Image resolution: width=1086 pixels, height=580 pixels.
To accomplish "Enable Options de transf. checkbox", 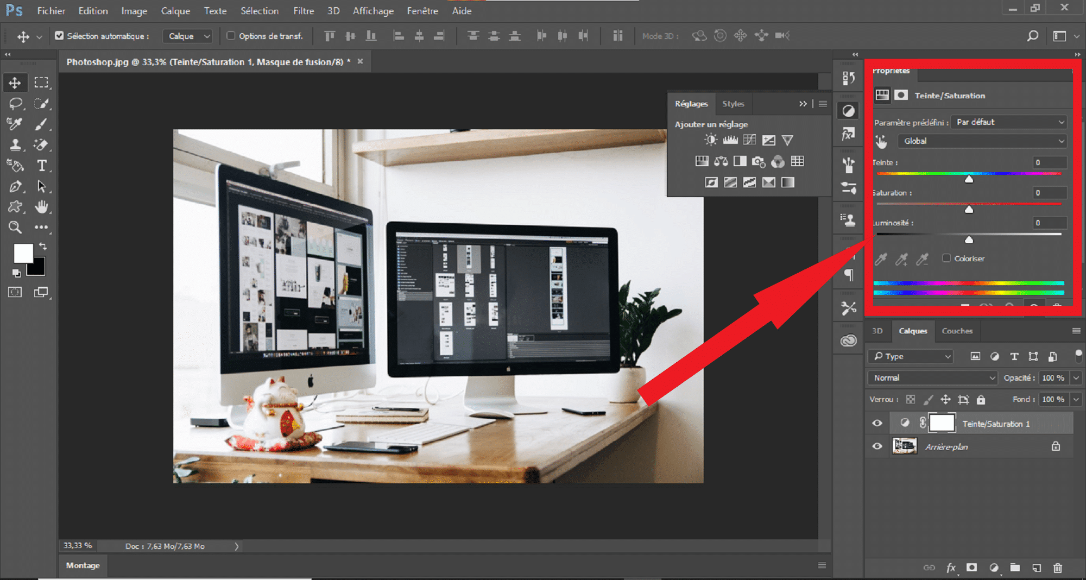I will 231,36.
